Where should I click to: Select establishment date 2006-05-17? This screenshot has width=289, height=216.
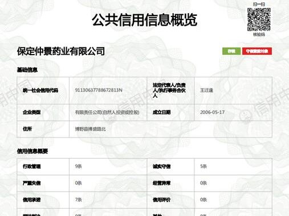[x=212, y=112]
